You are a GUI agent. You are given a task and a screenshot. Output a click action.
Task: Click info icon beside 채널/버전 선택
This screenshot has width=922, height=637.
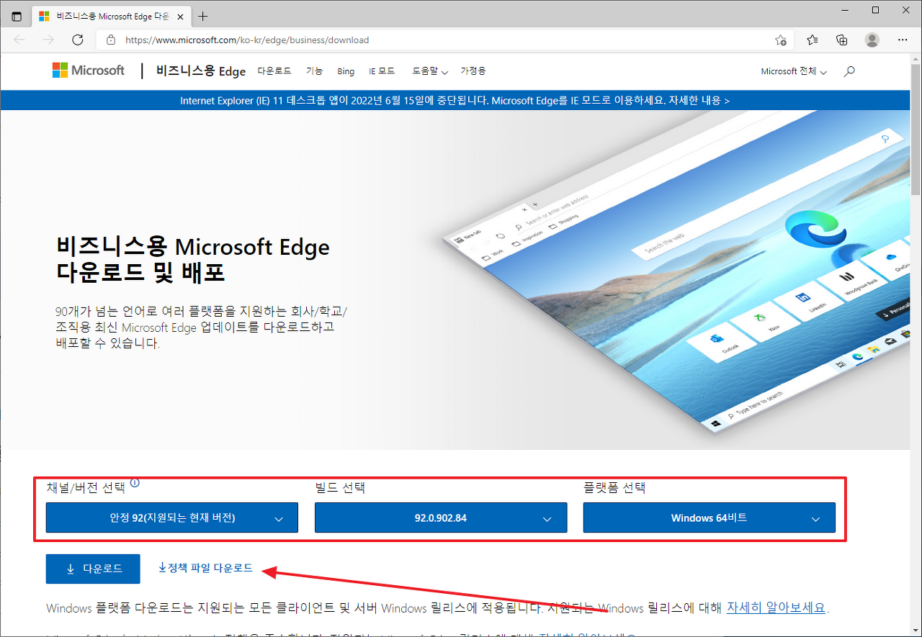click(x=135, y=484)
